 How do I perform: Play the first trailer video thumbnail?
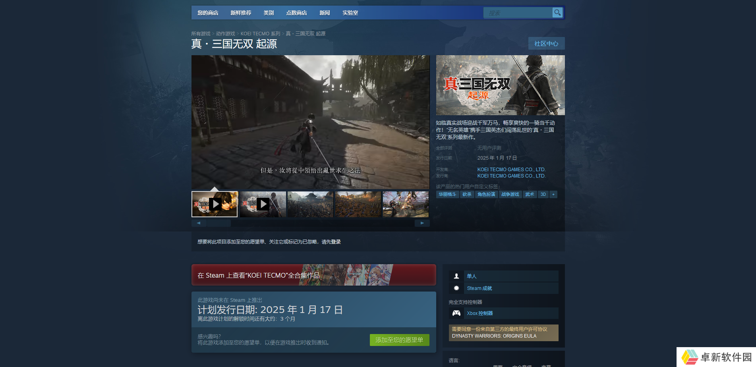[x=215, y=204]
